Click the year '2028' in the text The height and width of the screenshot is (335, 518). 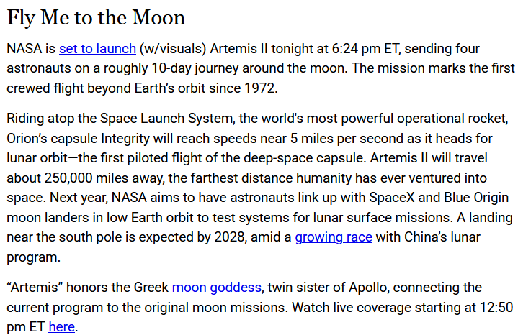click(230, 237)
